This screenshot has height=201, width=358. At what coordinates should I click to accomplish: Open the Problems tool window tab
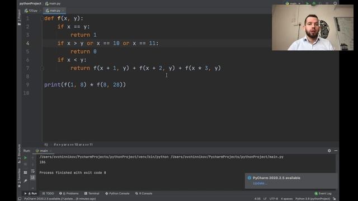69,194
